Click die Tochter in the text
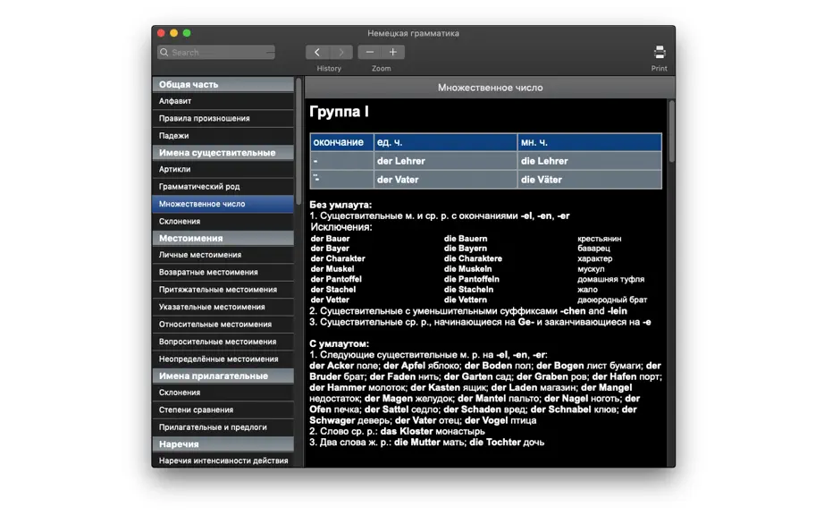This screenshot has height=515, width=824. coord(495,443)
